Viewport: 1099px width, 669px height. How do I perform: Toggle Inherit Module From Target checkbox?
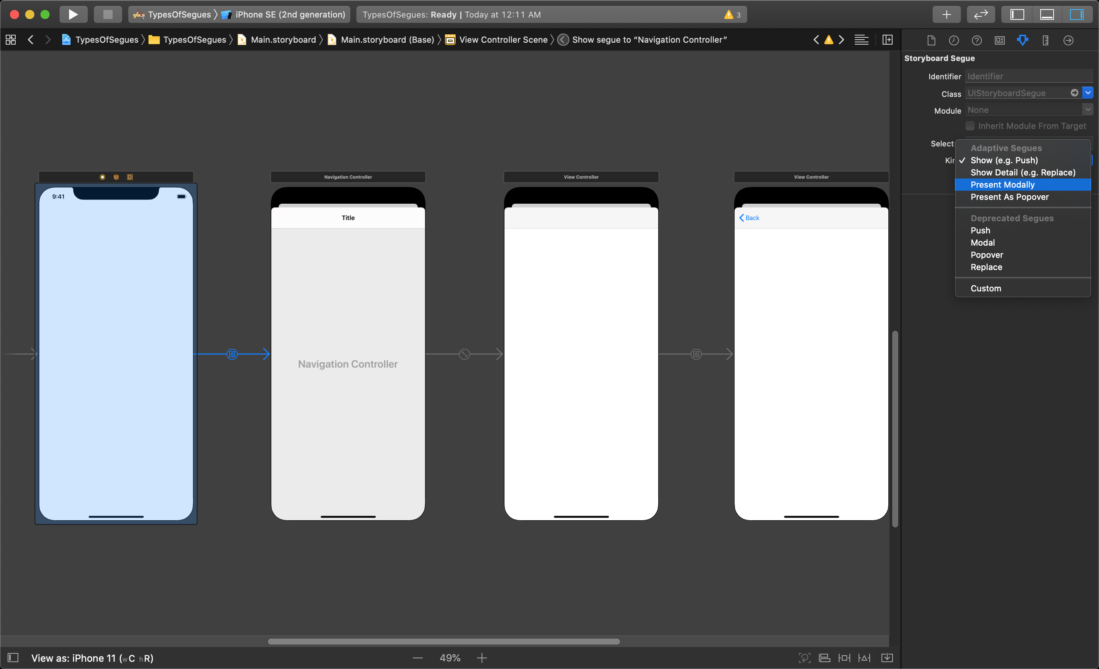tap(971, 125)
